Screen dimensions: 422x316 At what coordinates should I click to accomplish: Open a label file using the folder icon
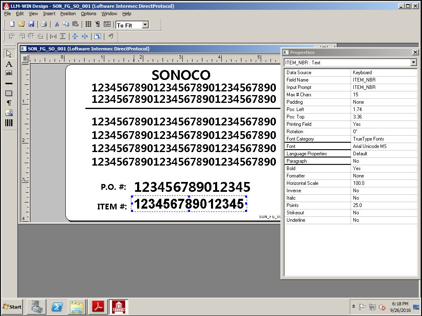[x=21, y=24]
